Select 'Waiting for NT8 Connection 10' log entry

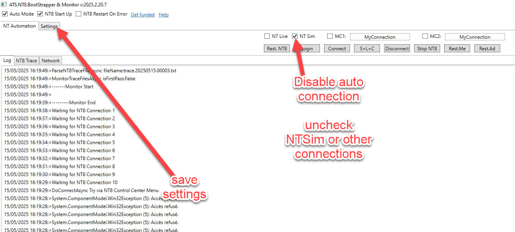click(61, 182)
